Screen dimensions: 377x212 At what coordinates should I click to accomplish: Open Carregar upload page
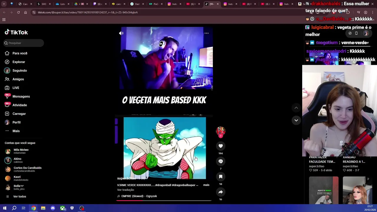[19, 114]
